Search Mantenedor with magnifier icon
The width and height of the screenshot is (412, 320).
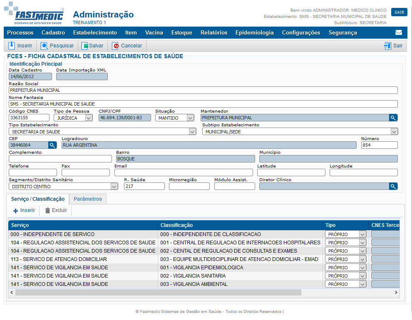(x=393, y=118)
